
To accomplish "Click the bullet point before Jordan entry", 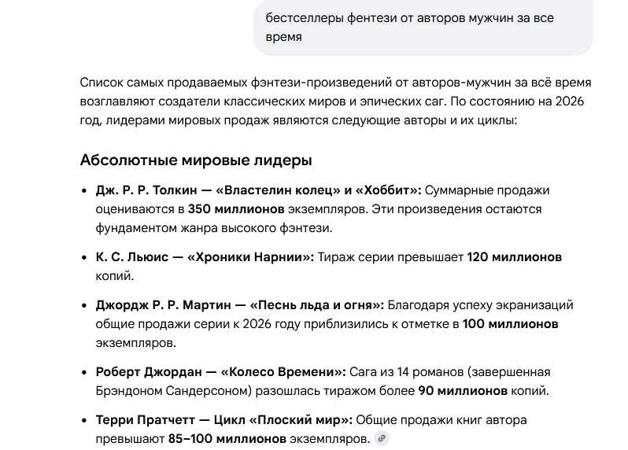I will (85, 372).
